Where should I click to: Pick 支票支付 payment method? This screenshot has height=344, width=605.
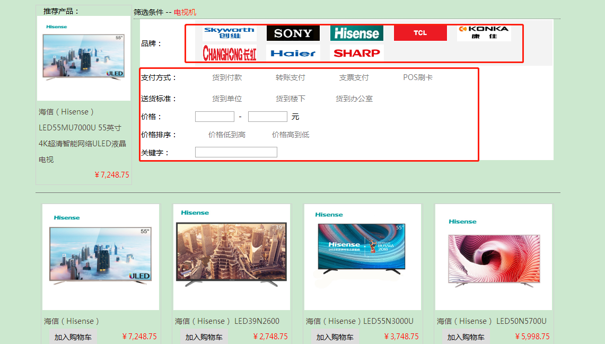[x=354, y=77]
